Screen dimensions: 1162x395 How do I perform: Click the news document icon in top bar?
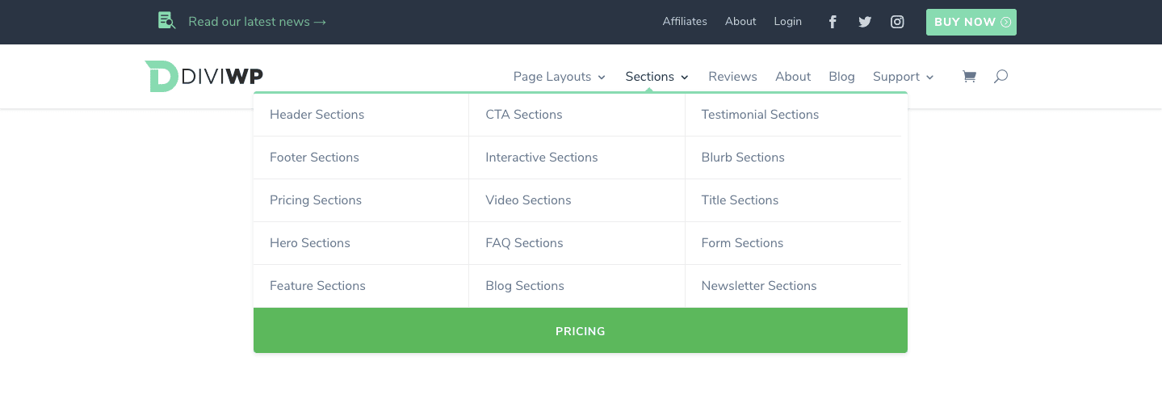(x=166, y=21)
